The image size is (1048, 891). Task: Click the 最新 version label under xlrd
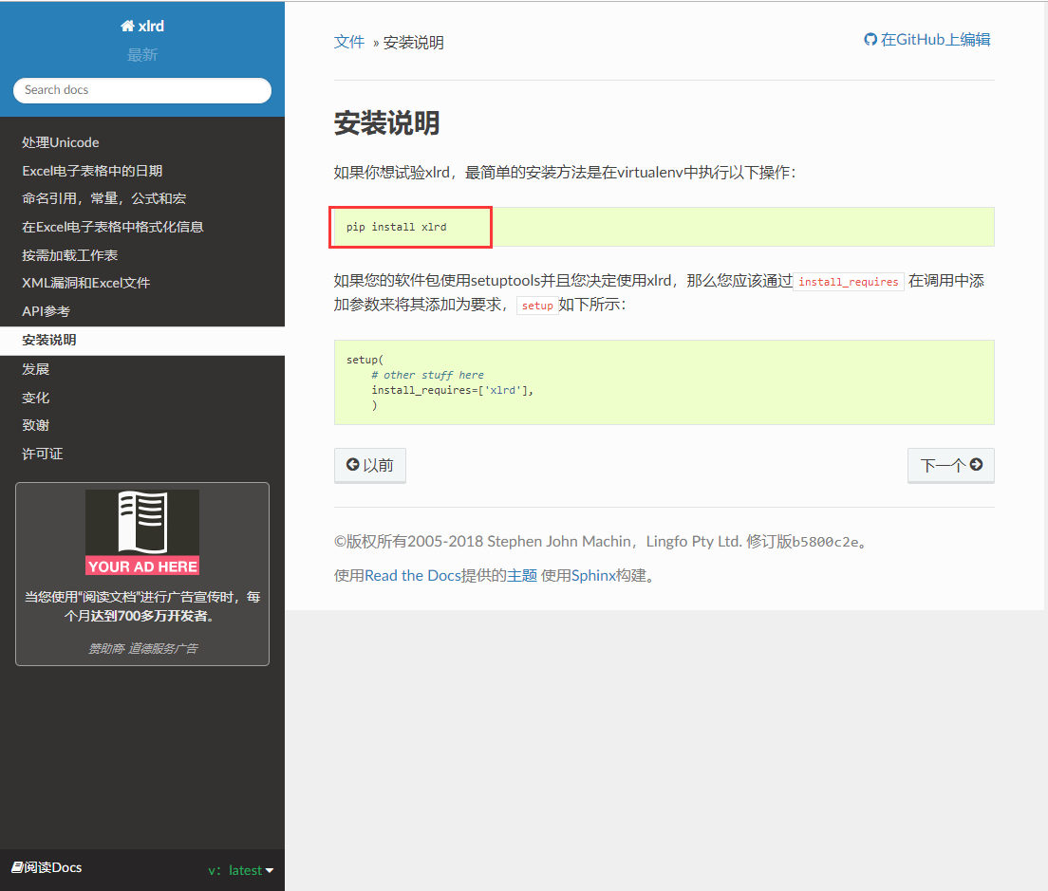[142, 55]
